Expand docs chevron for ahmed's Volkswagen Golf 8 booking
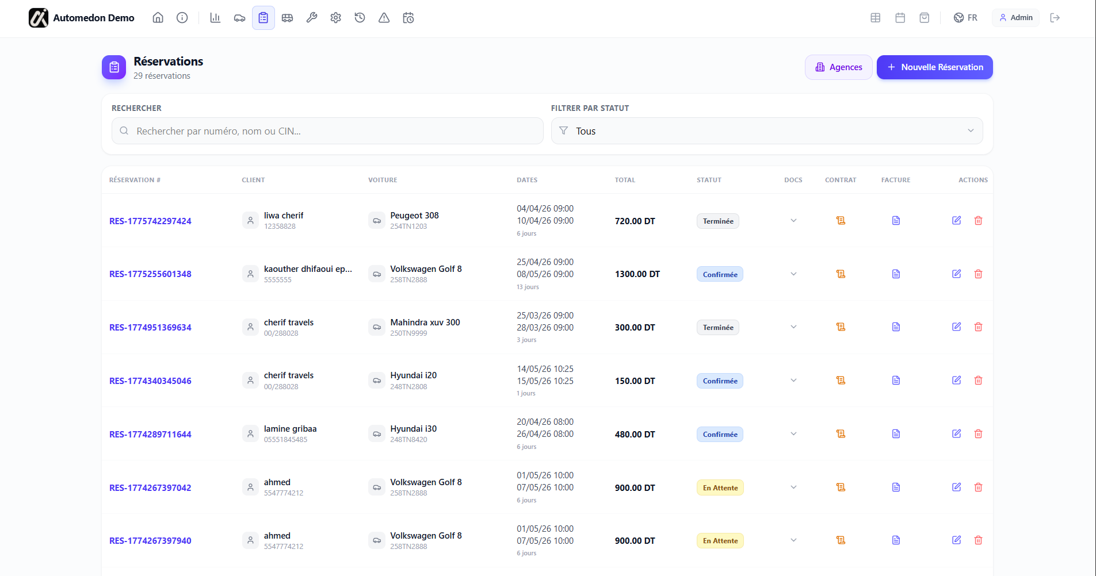Image resolution: width=1096 pixels, height=576 pixels. click(793, 487)
